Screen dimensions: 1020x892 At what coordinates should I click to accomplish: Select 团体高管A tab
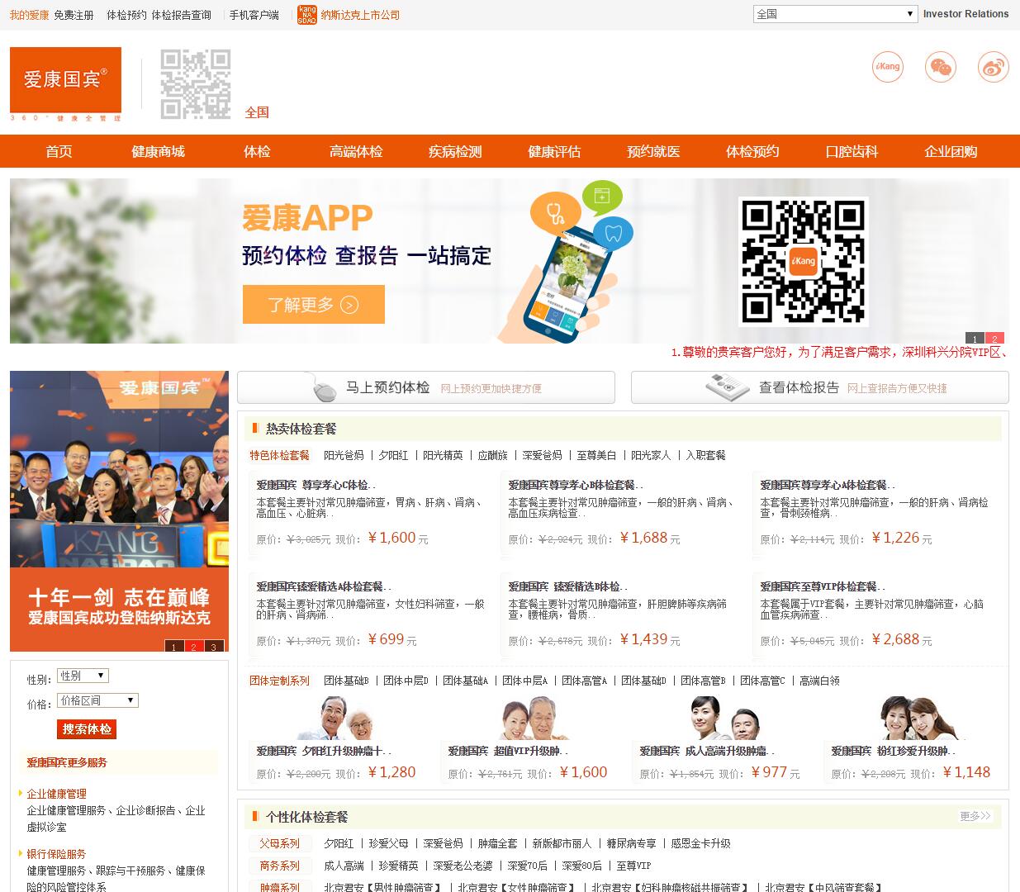584,681
